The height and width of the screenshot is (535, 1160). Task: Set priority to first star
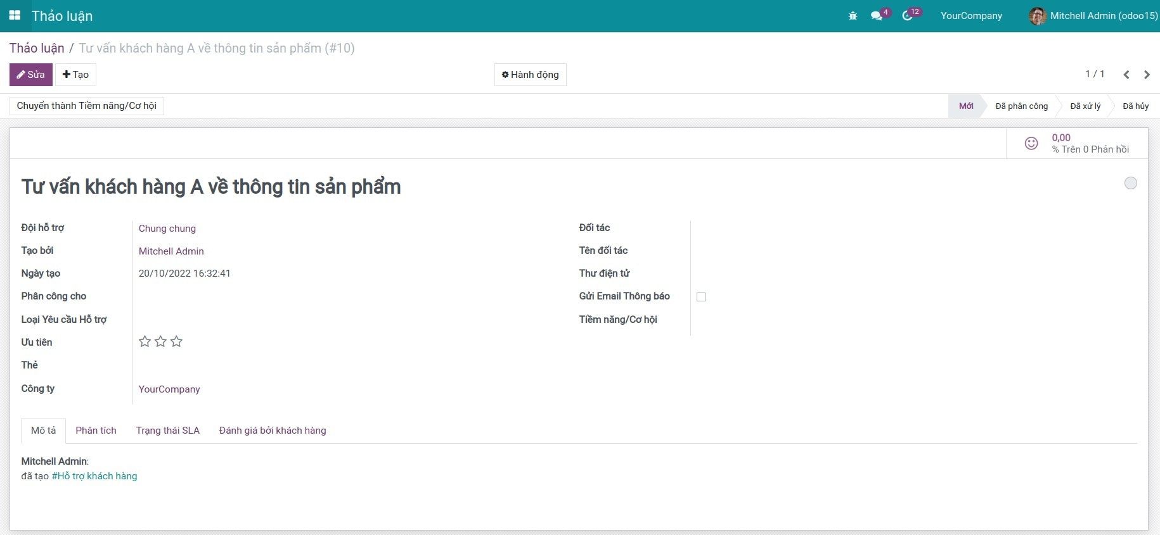145,342
